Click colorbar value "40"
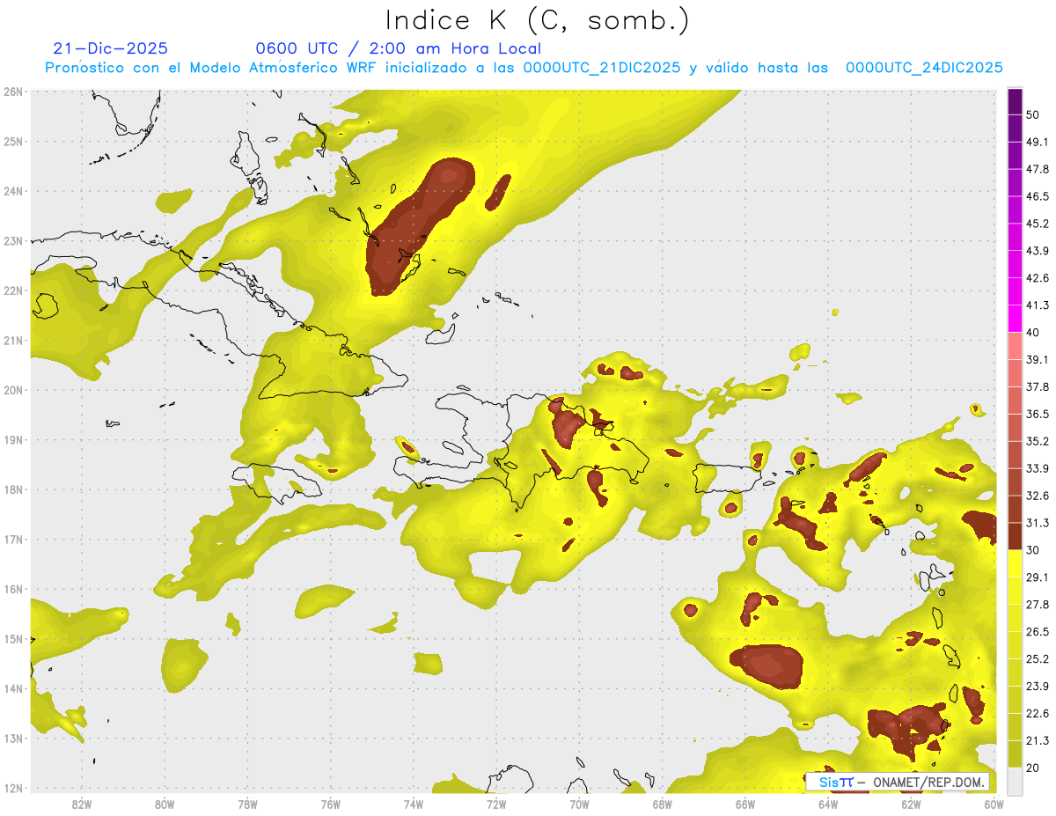This screenshot has width=1056, height=816. [1033, 332]
